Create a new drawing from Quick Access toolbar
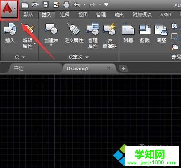Image resolution: width=181 pixels, height=168 pixels. [25, 5]
